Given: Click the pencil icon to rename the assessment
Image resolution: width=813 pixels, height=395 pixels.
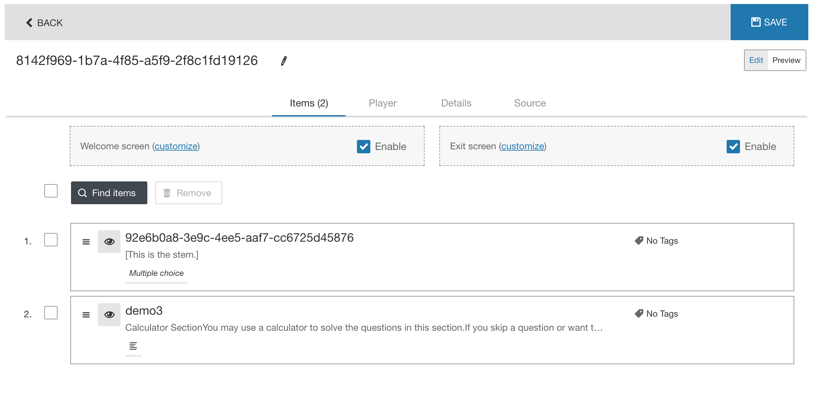Looking at the screenshot, I should click(x=283, y=61).
